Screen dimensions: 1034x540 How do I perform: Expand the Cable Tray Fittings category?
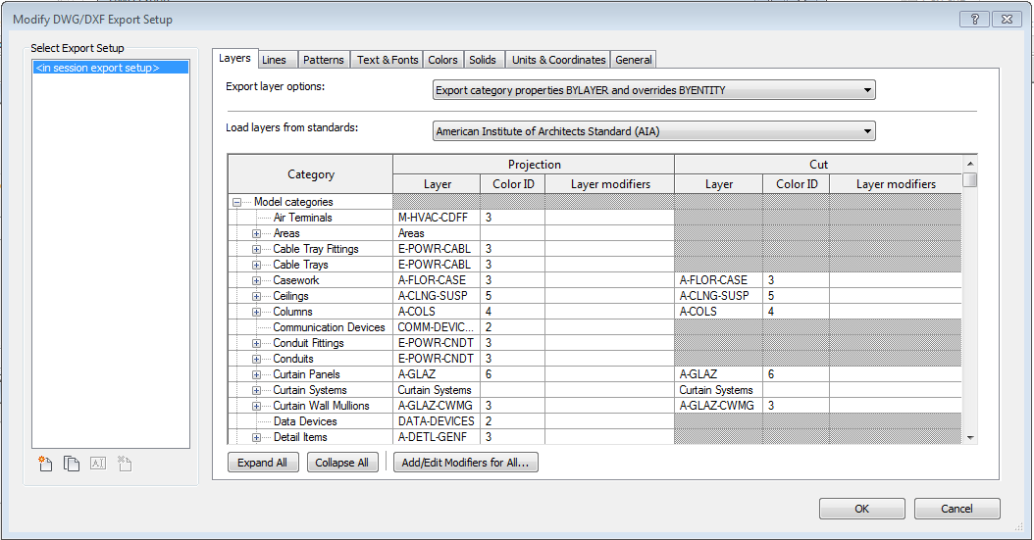pos(256,250)
